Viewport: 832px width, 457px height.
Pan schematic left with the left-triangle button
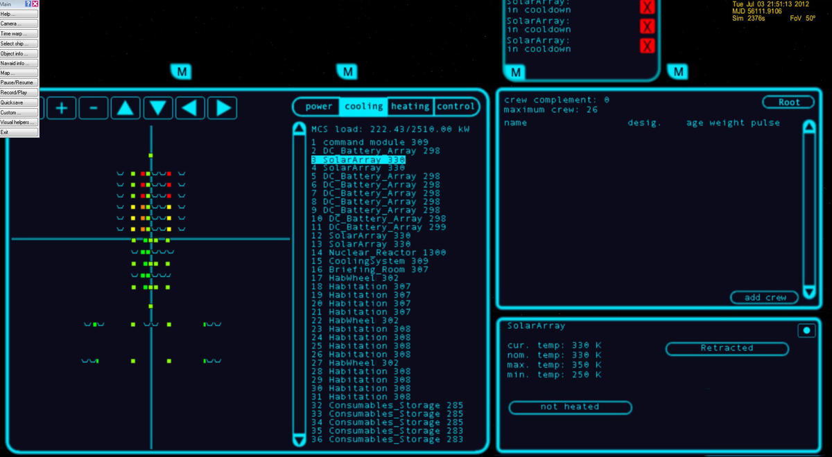point(191,107)
